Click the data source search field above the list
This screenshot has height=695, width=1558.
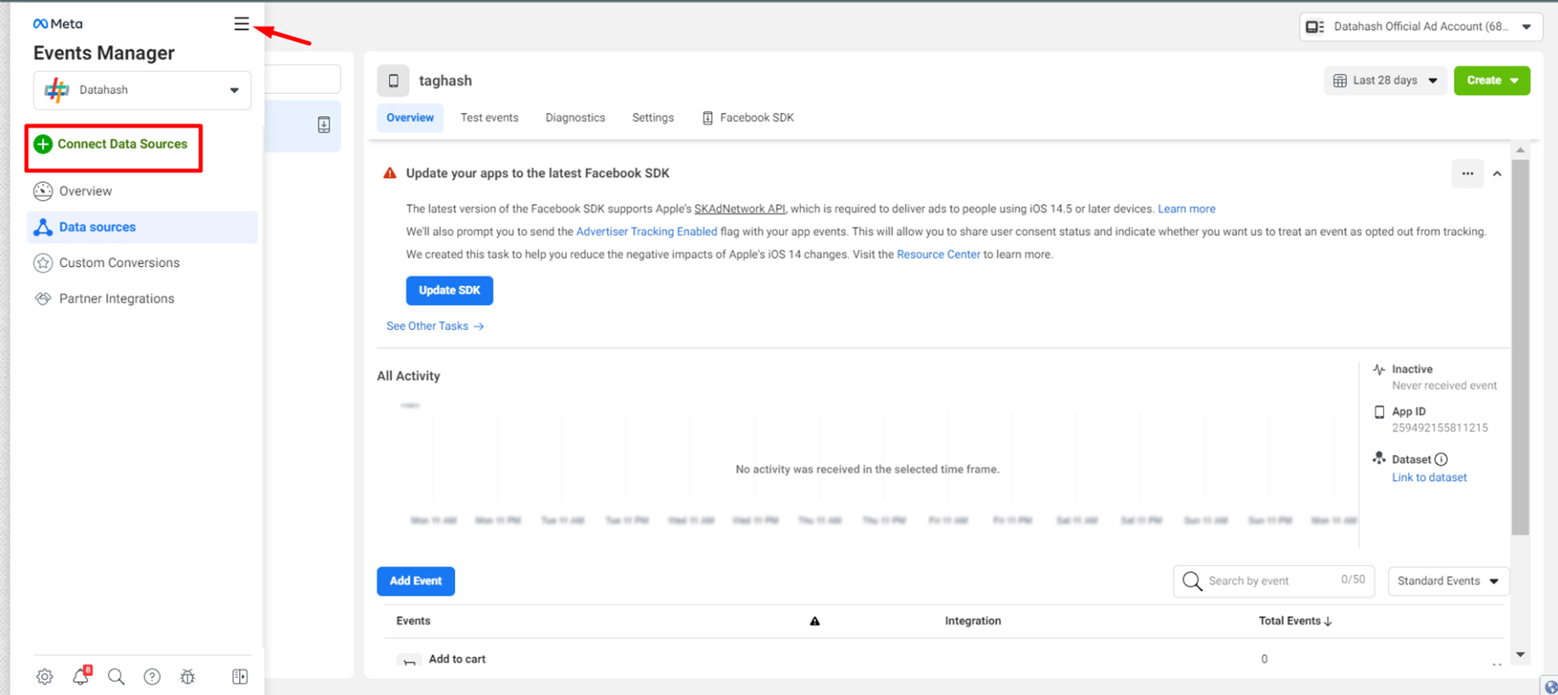point(303,79)
